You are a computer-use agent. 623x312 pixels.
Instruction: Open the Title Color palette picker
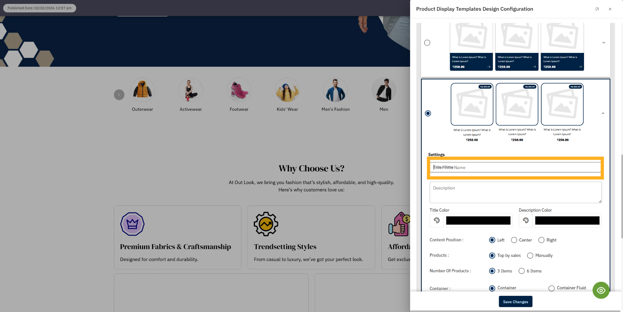[x=436, y=220]
